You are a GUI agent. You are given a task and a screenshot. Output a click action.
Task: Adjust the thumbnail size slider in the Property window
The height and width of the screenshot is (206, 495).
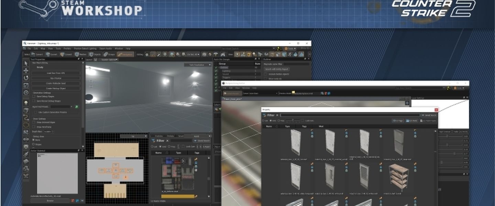[x=293, y=120]
